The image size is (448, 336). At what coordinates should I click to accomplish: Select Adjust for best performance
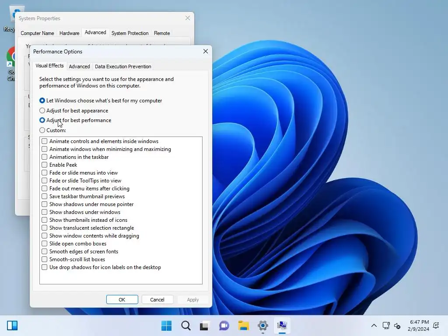[x=75, y=120]
